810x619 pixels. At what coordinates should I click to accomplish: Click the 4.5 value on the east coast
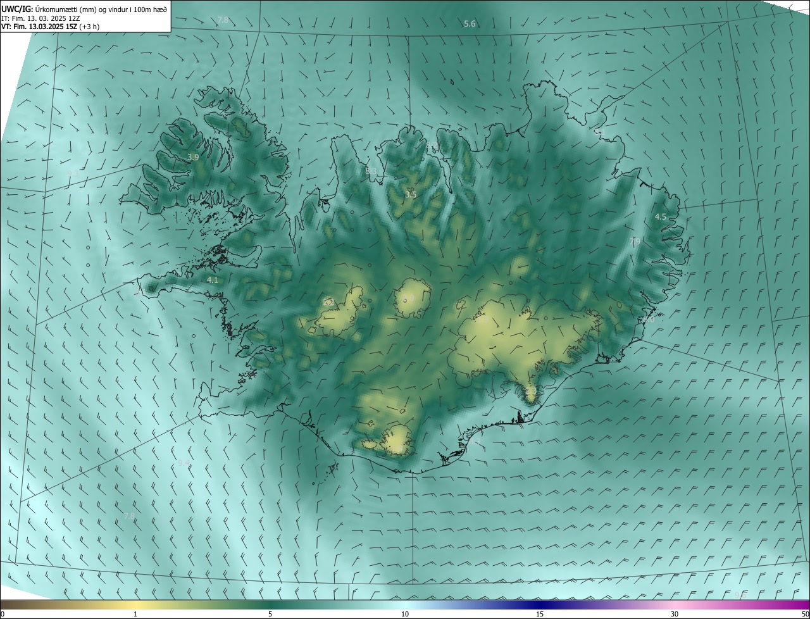coord(660,217)
